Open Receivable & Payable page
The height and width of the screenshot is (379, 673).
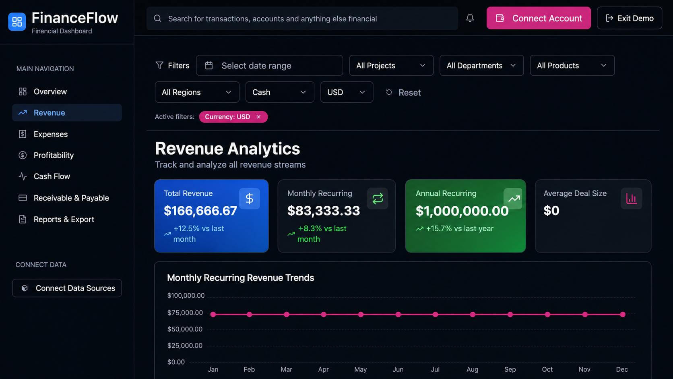(x=67, y=198)
